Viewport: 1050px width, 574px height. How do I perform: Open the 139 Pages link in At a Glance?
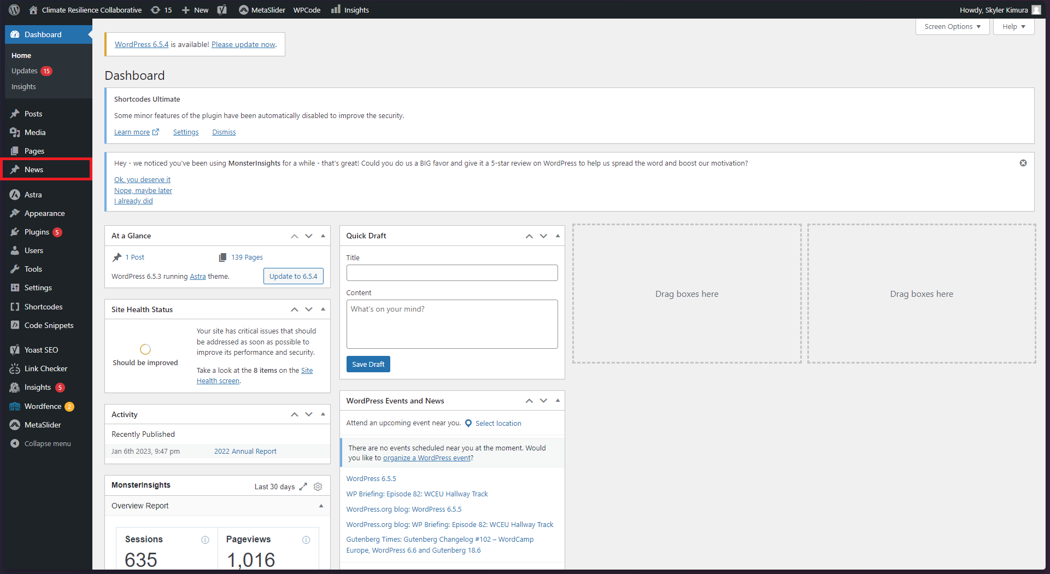(247, 257)
